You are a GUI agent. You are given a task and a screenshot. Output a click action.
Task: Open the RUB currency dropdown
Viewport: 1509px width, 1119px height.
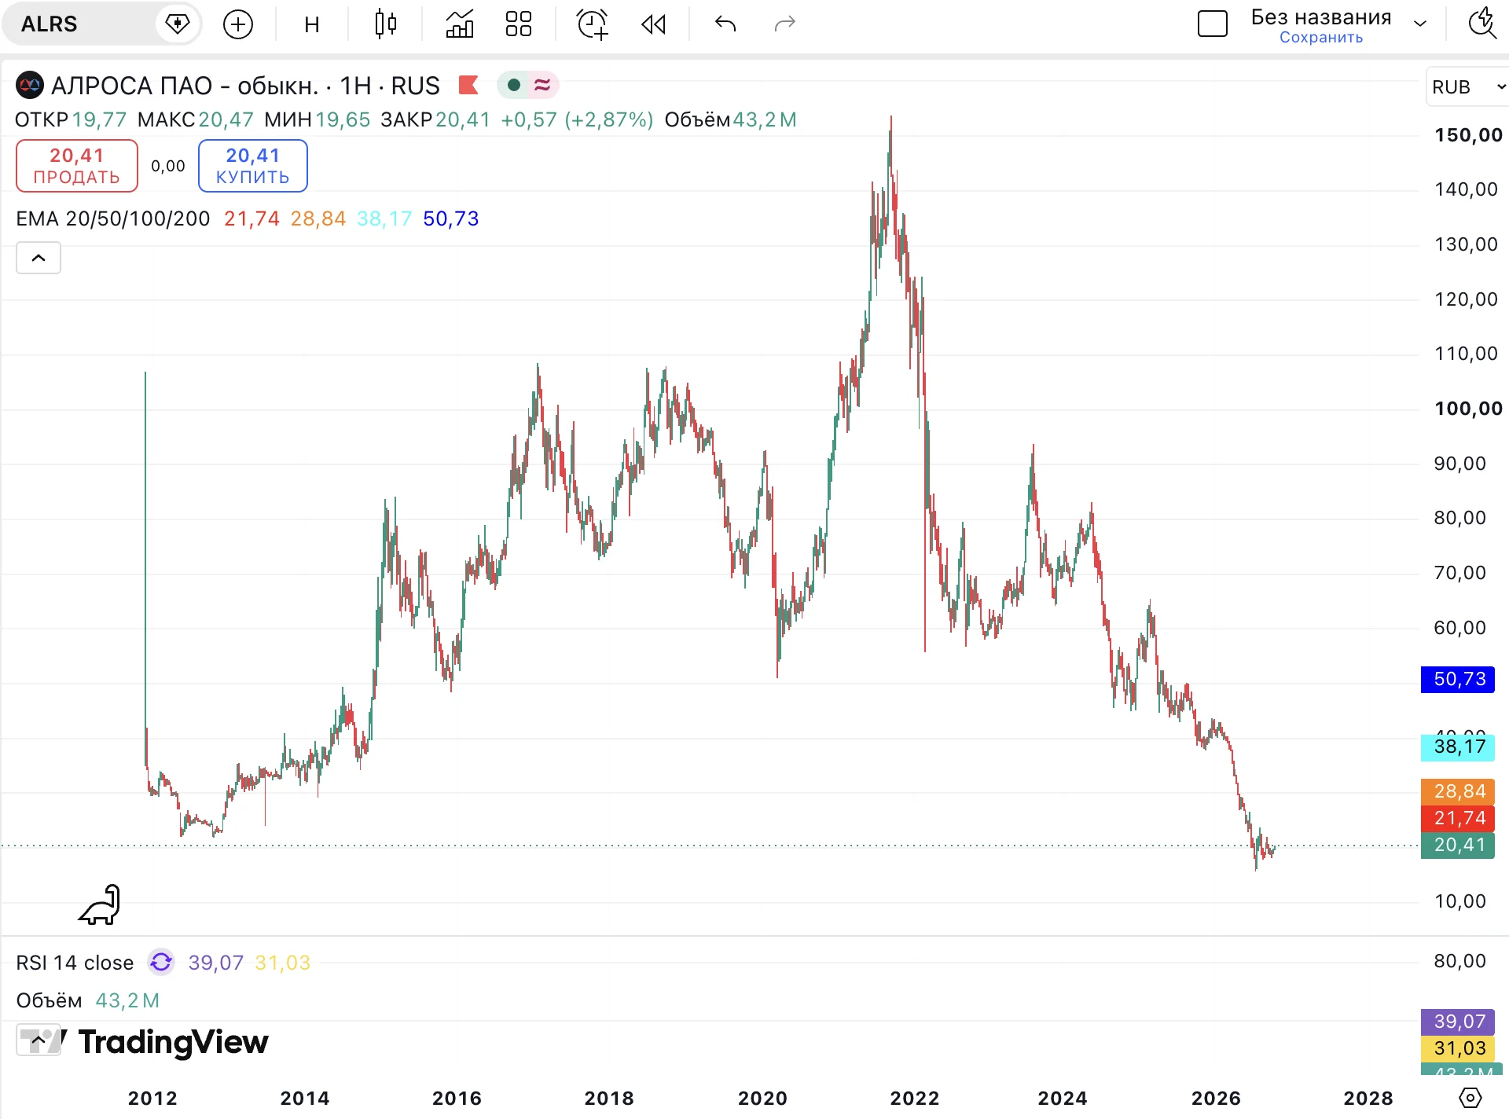1467,87
